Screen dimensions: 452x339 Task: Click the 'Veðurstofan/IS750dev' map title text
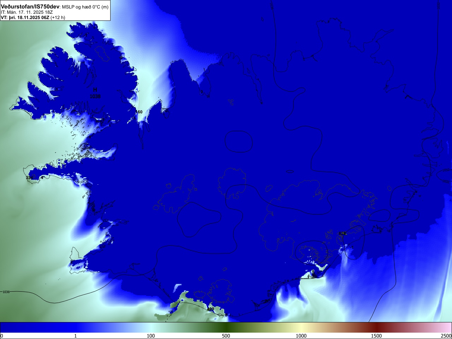30,7
